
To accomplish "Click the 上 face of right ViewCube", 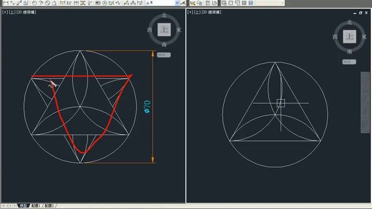I will 349,37.
